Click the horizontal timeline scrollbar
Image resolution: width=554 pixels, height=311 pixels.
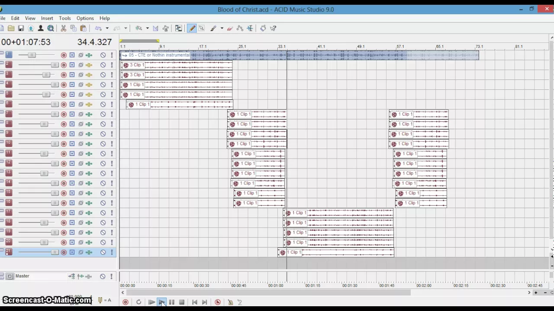(268, 292)
